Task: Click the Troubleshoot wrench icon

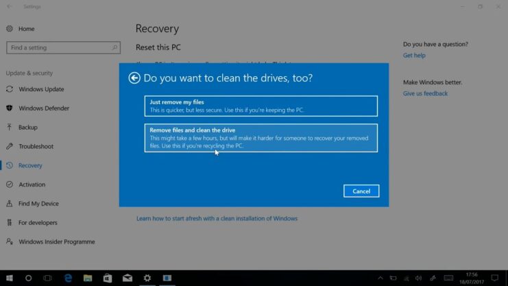Action: pyautogui.click(x=10, y=146)
